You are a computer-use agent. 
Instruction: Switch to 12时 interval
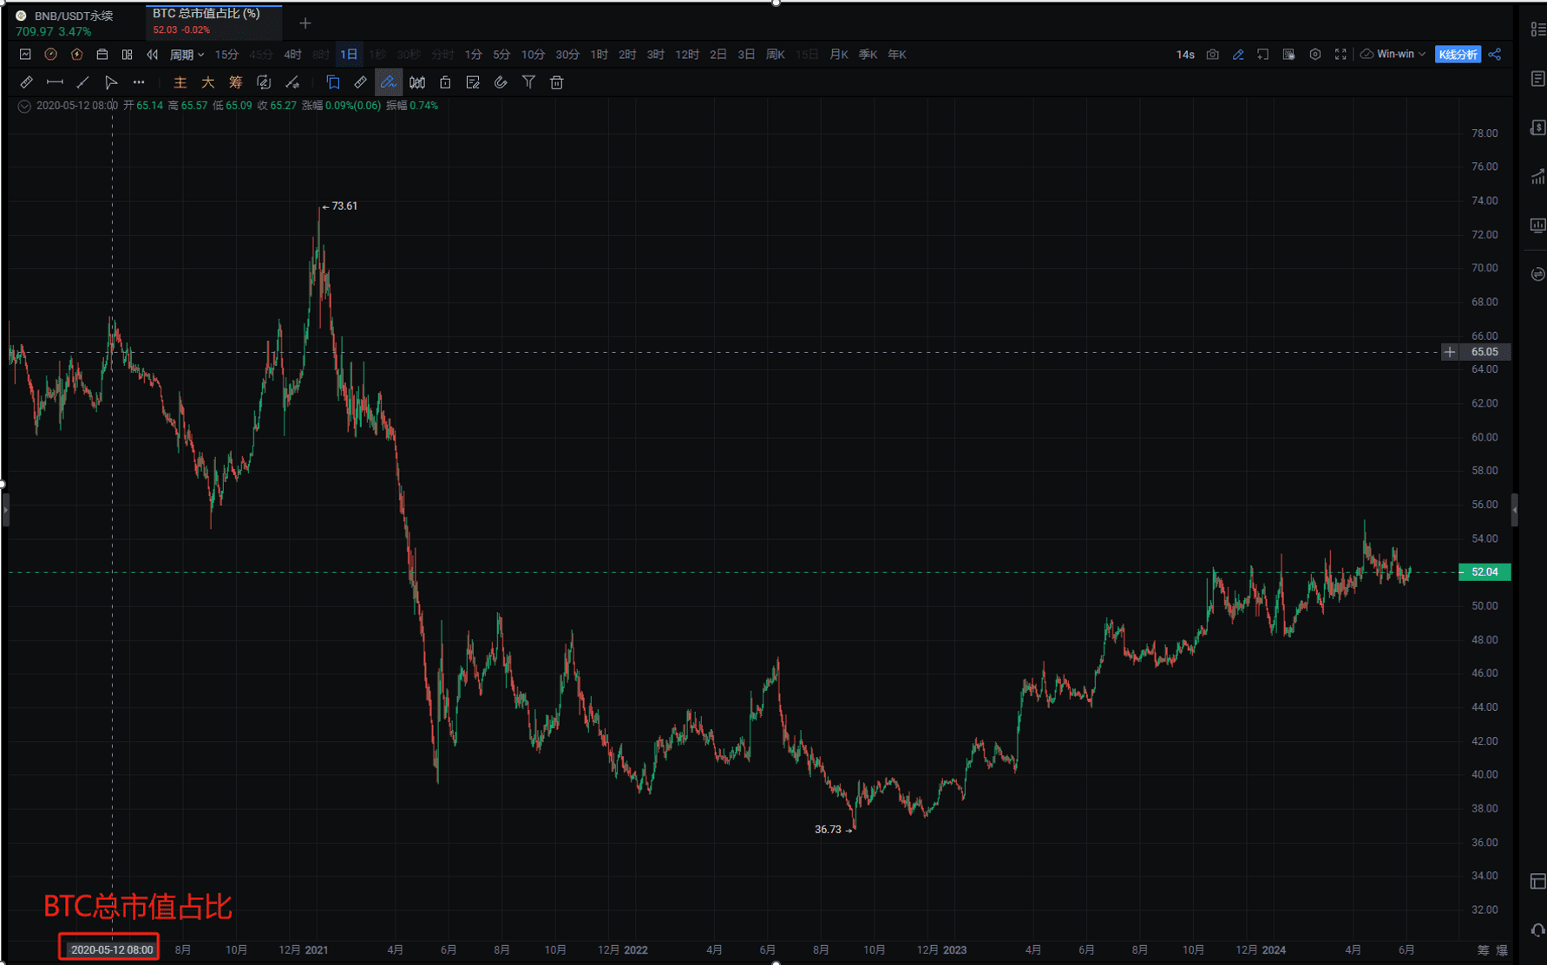(x=687, y=55)
